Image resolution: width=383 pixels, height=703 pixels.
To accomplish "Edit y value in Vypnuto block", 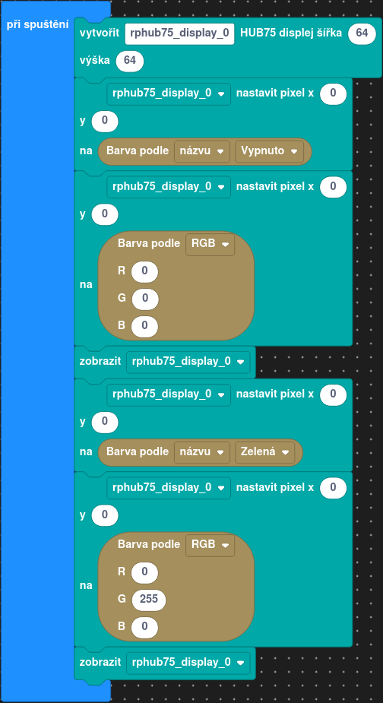I will [x=105, y=122].
